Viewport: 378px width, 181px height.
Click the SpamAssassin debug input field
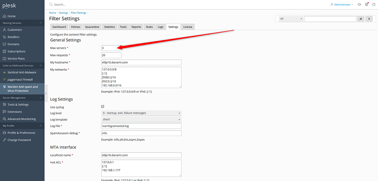click(x=141, y=133)
